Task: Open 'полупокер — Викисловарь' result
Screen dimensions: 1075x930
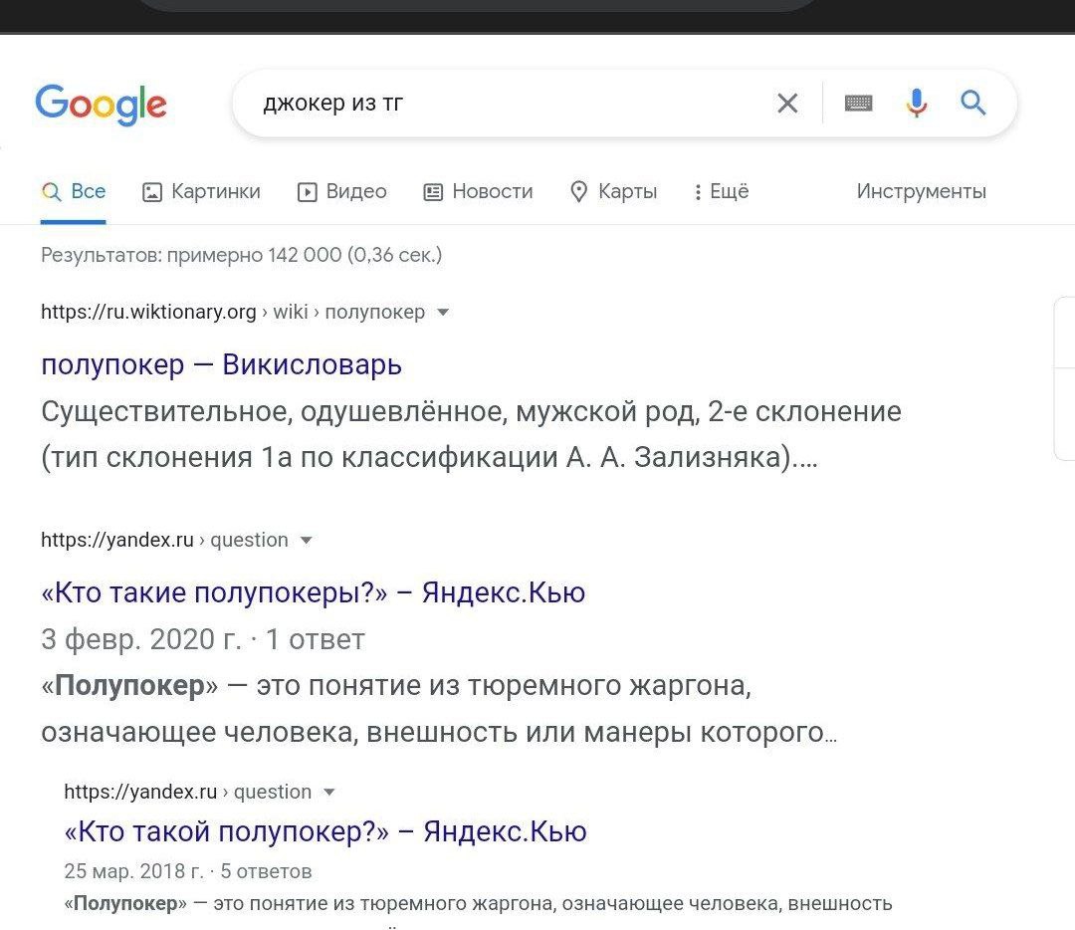Action: [221, 364]
